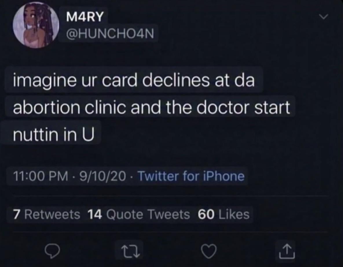Image resolution: width=343 pixels, height=267 pixels.
Task: View the 14 Quote Tweets list
Action: (139, 214)
